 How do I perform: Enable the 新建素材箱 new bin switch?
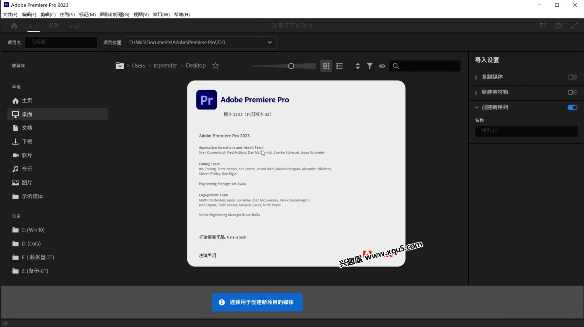tap(572, 92)
